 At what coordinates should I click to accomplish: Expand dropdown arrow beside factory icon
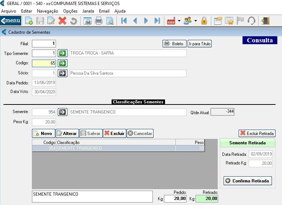pos(179,21)
